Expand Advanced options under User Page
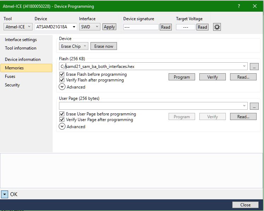This screenshot has width=264, height=211. click(x=62, y=126)
